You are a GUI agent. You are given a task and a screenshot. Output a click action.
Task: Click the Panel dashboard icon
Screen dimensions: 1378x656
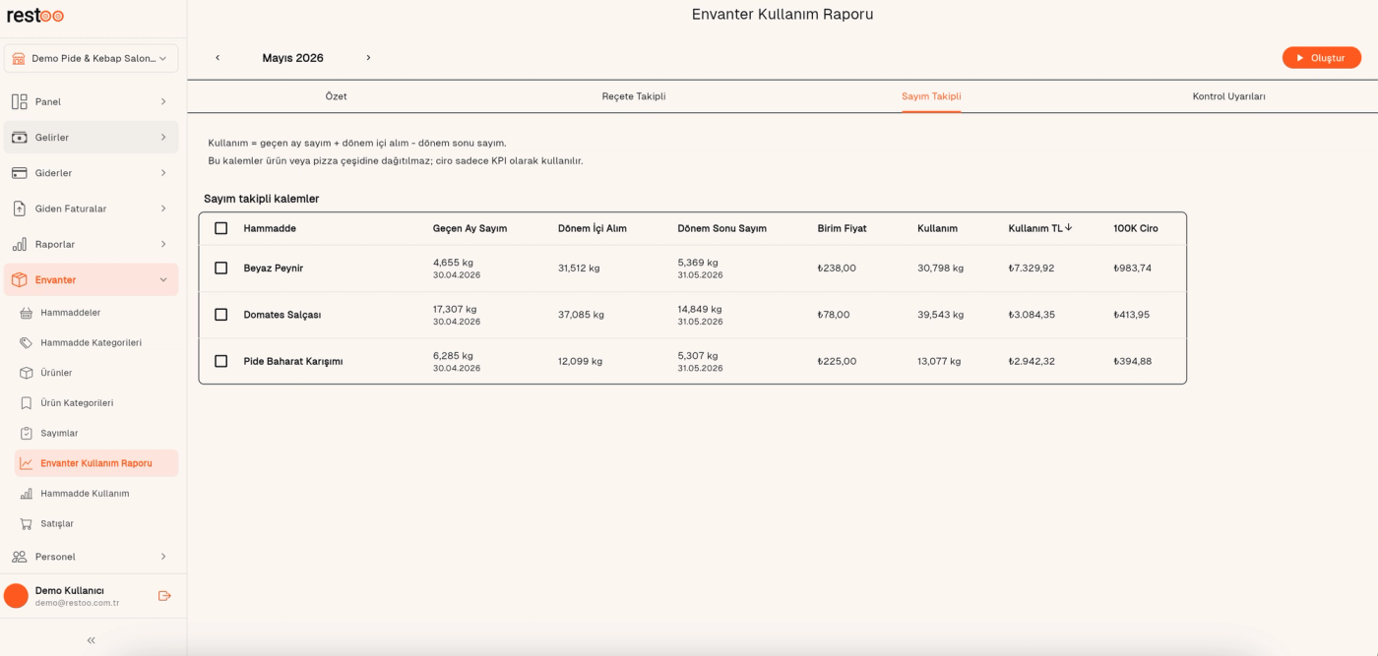tap(20, 101)
